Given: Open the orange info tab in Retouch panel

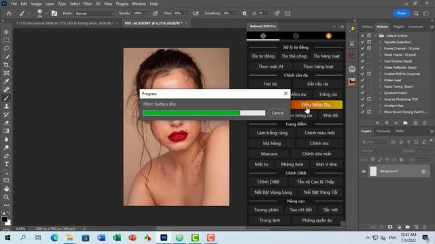Looking at the screenshot, I should click(x=329, y=36).
